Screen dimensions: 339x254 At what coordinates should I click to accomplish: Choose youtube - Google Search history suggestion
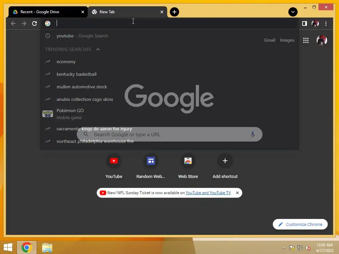click(x=169, y=36)
